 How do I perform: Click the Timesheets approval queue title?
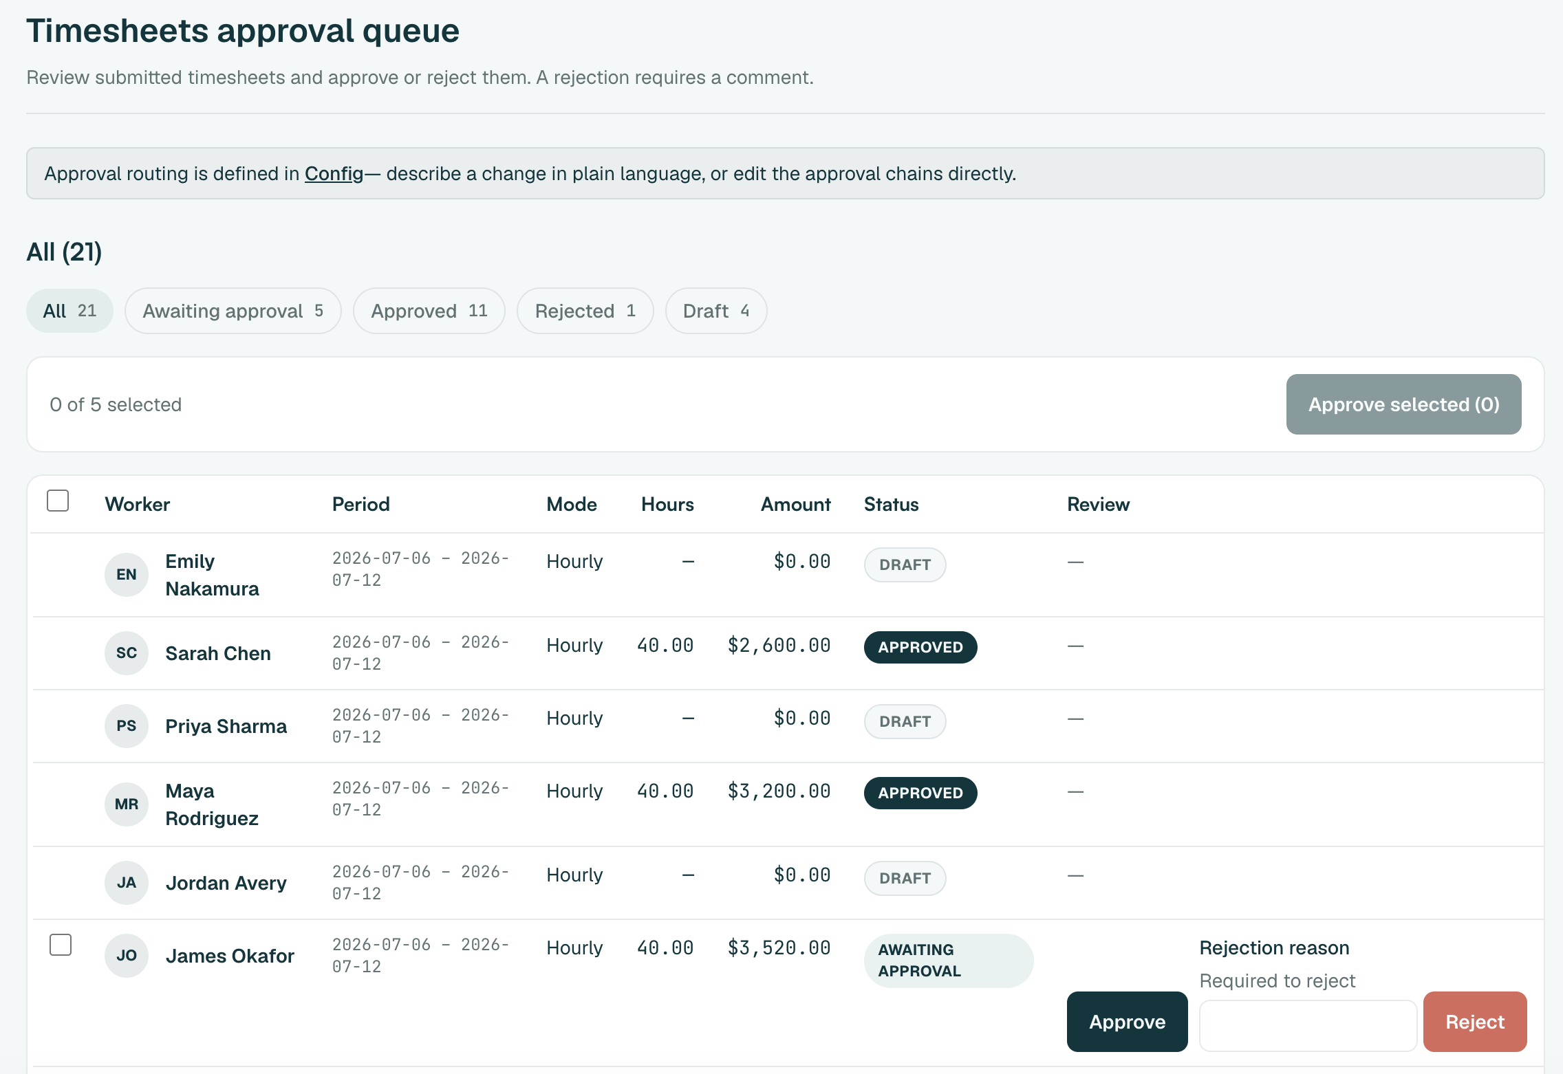[x=243, y=31]
